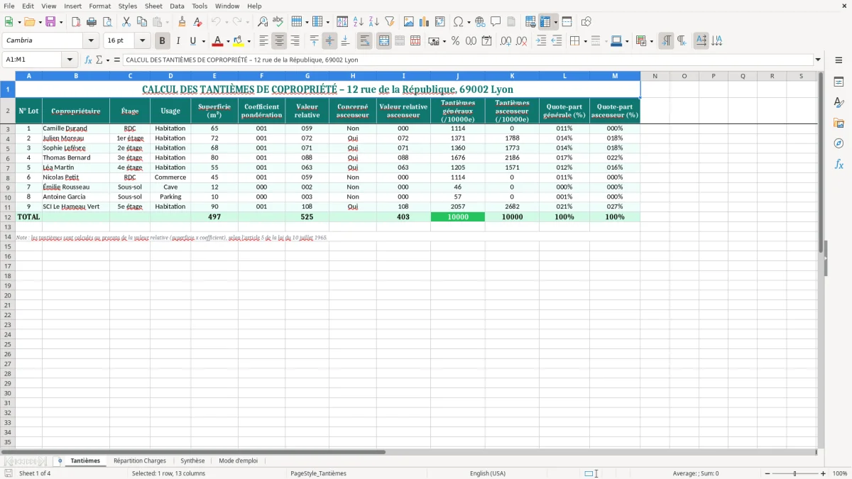Open Name Box dropdown arrow
This screenshot has width=852, height=479.
coord(70,60)
